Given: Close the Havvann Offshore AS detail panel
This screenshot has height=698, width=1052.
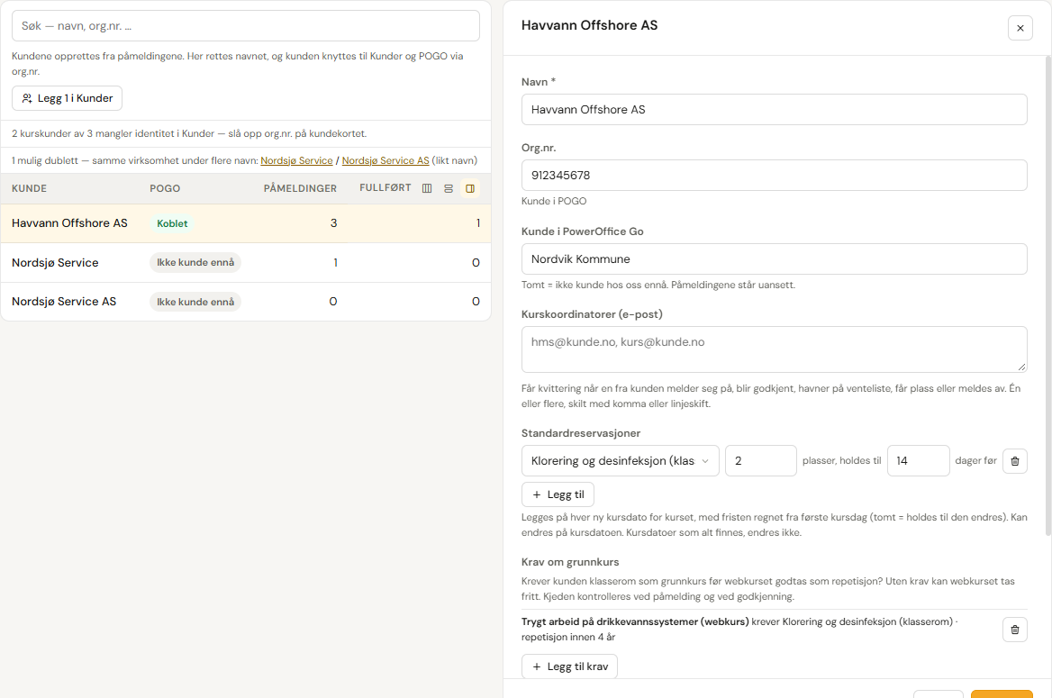Looking at the screenshot, I should [1020, 28].
